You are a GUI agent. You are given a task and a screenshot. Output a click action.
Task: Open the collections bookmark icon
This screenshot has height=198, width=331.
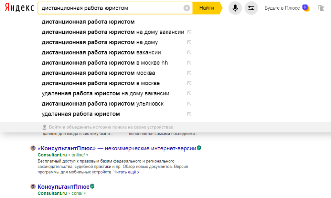pos(321,8)
